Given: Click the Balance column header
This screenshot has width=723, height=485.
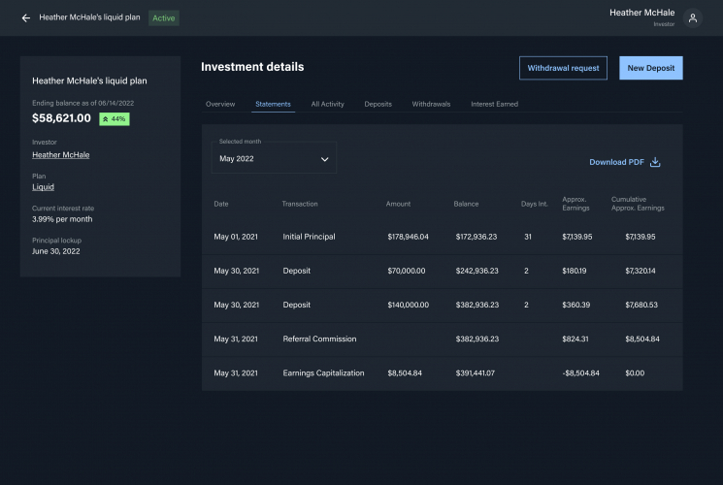Looking at the screenshot, I should click(x=466, y=204).
